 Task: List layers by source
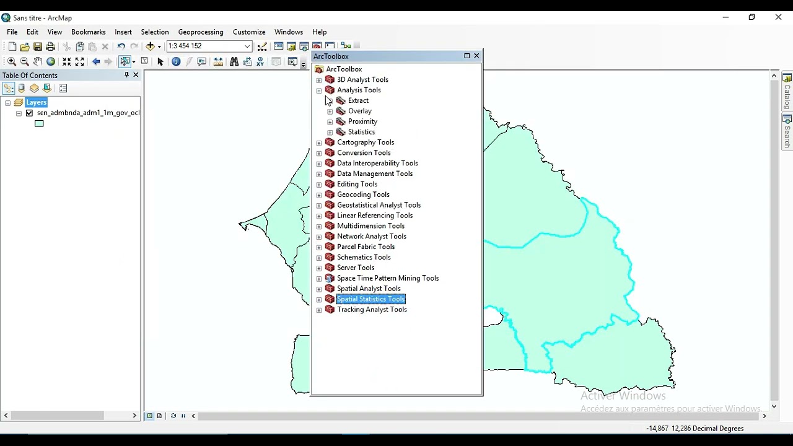point(22,89)
